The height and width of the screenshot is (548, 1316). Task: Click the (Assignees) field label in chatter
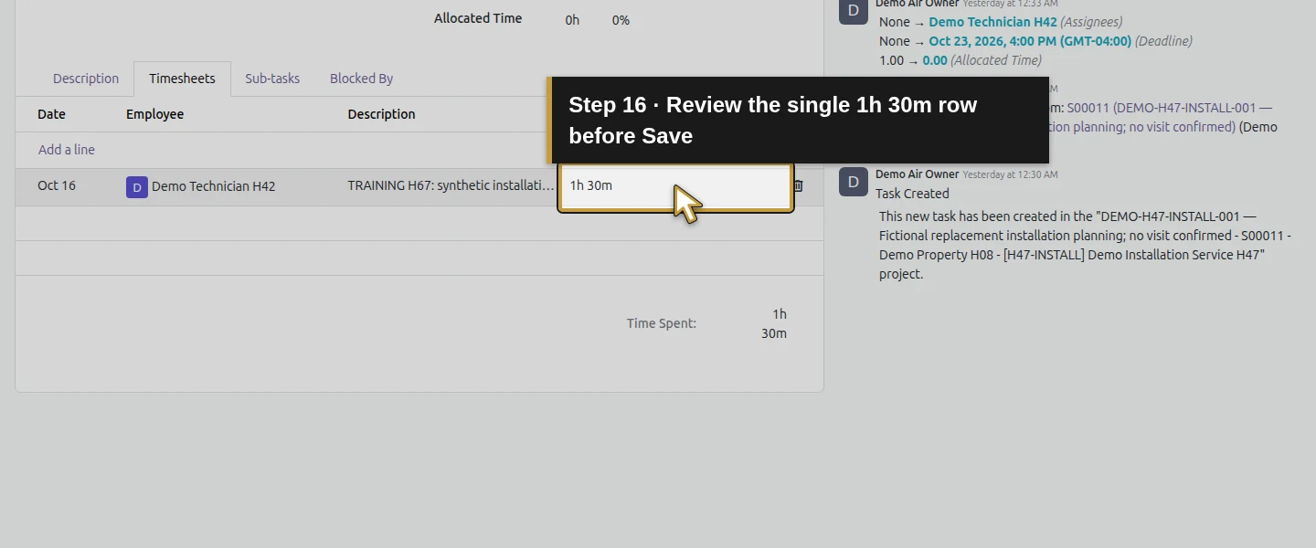click(1091, 22)
